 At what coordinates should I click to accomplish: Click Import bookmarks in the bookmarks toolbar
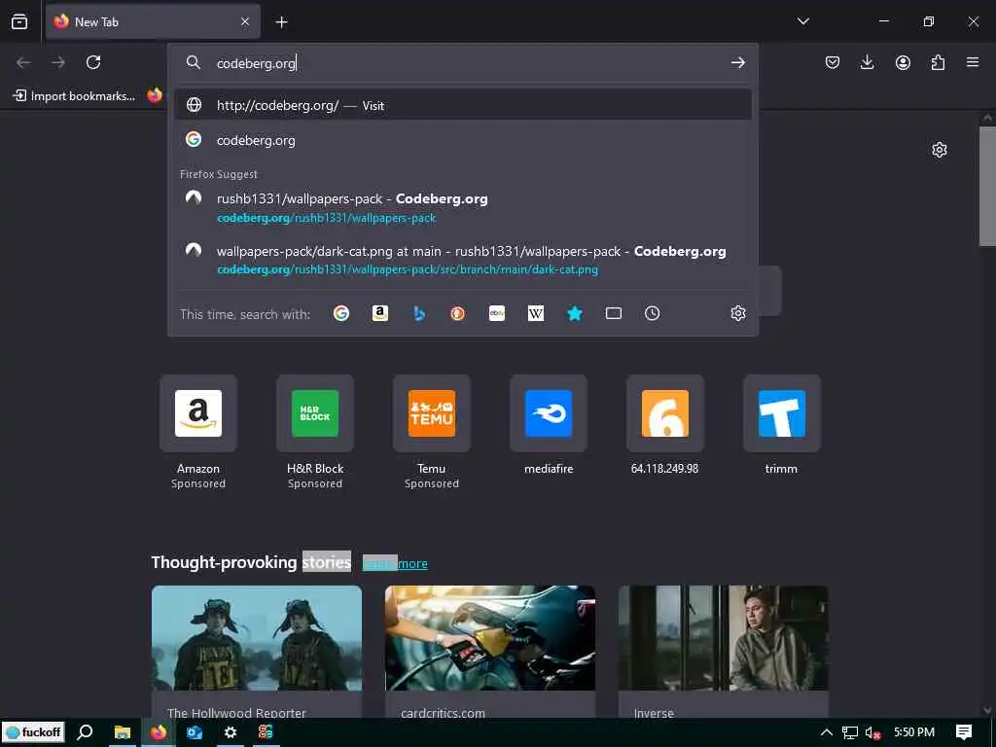click(74, 96)
